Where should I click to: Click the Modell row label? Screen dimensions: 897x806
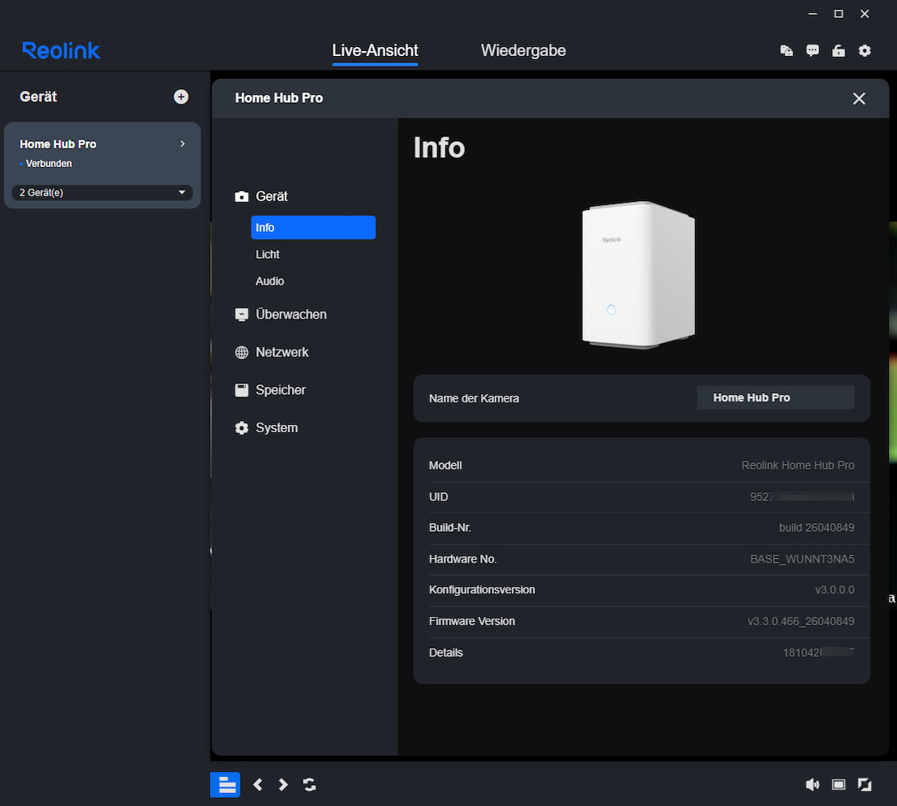tap(445, 465)
